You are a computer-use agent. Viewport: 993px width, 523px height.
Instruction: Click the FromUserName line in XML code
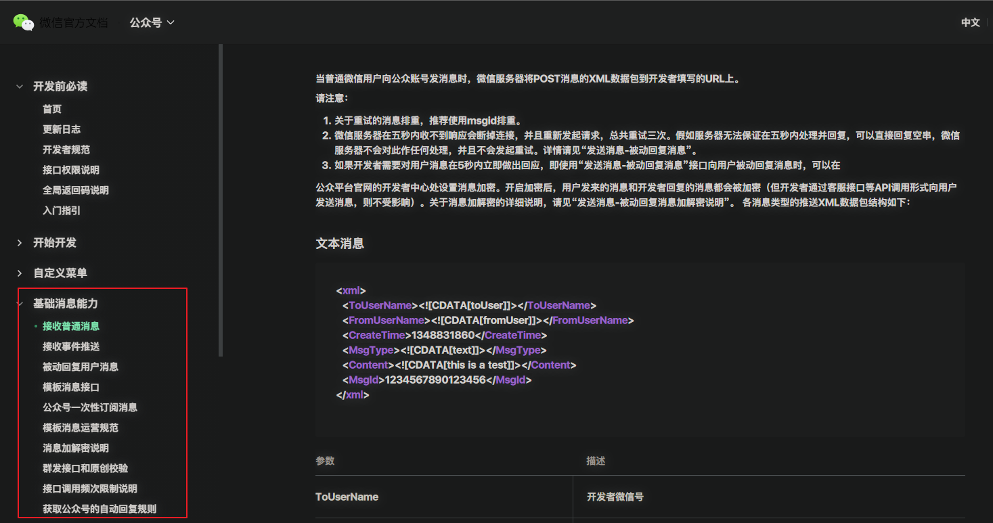point(488,320)
